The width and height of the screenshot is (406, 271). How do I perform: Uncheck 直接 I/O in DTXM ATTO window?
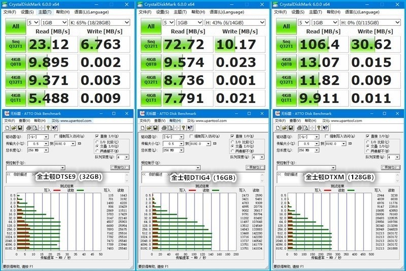pos(367,136)
